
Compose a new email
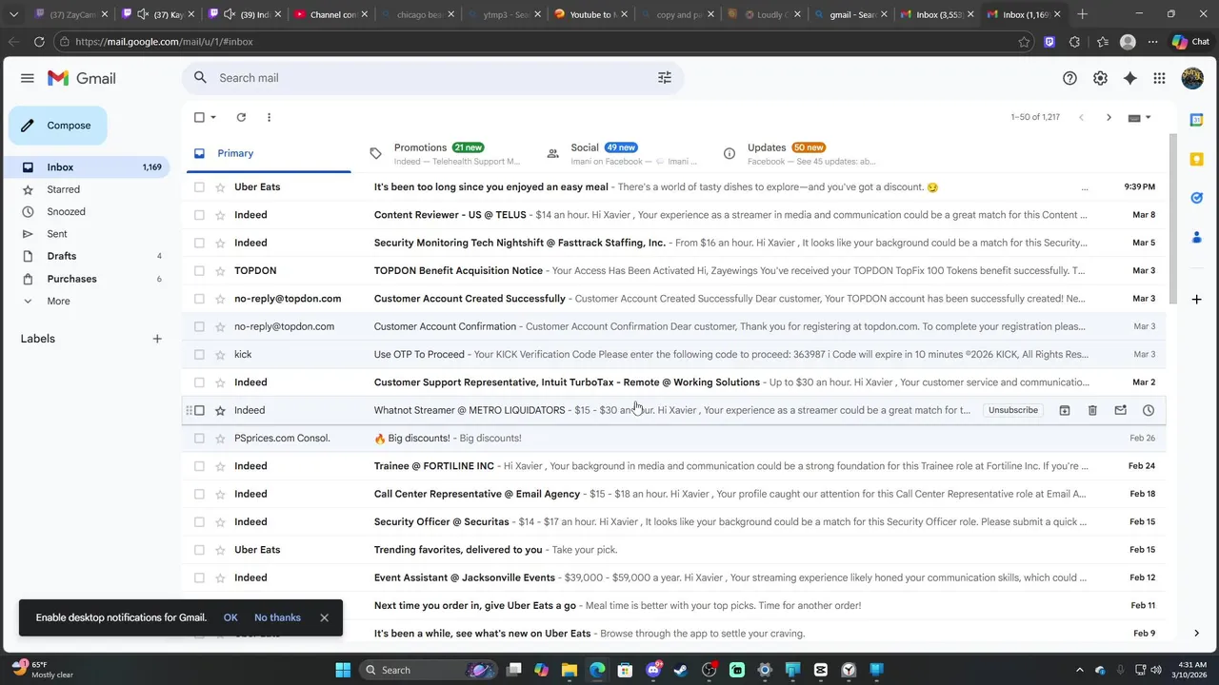tap(58, 126)
